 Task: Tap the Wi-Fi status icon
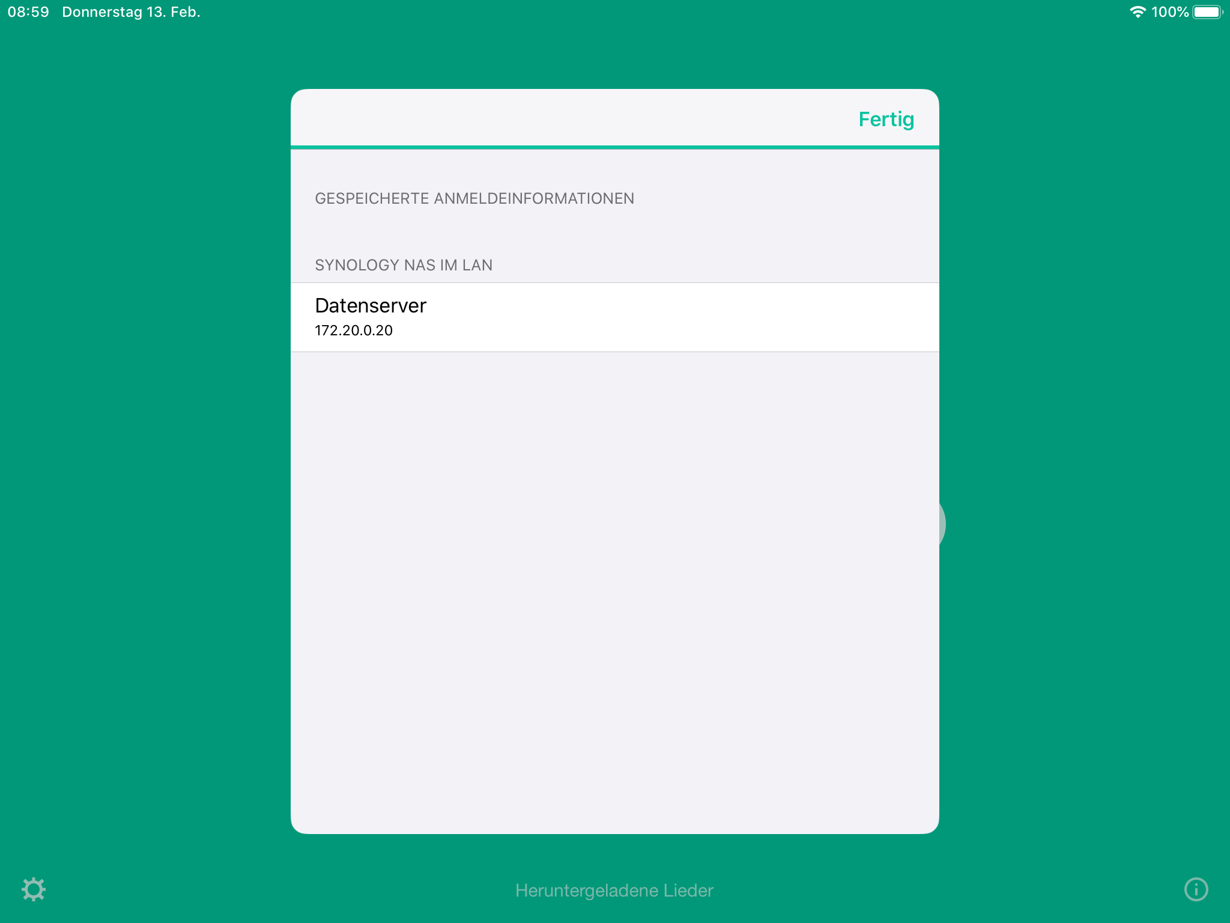click(1138, 12)
